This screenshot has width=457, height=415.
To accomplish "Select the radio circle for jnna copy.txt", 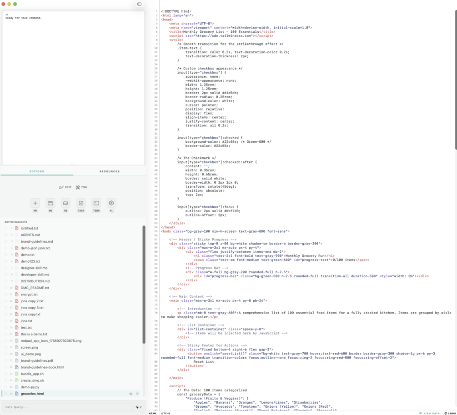I will 5,314.
